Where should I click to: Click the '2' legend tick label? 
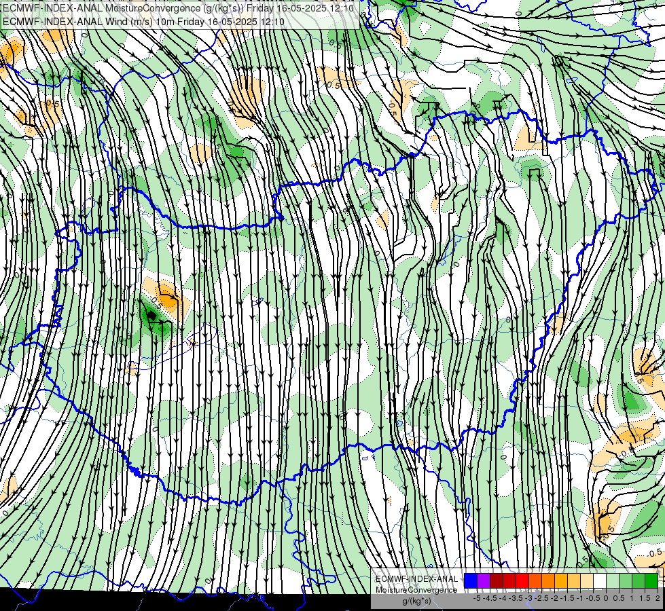click(658, 598)
